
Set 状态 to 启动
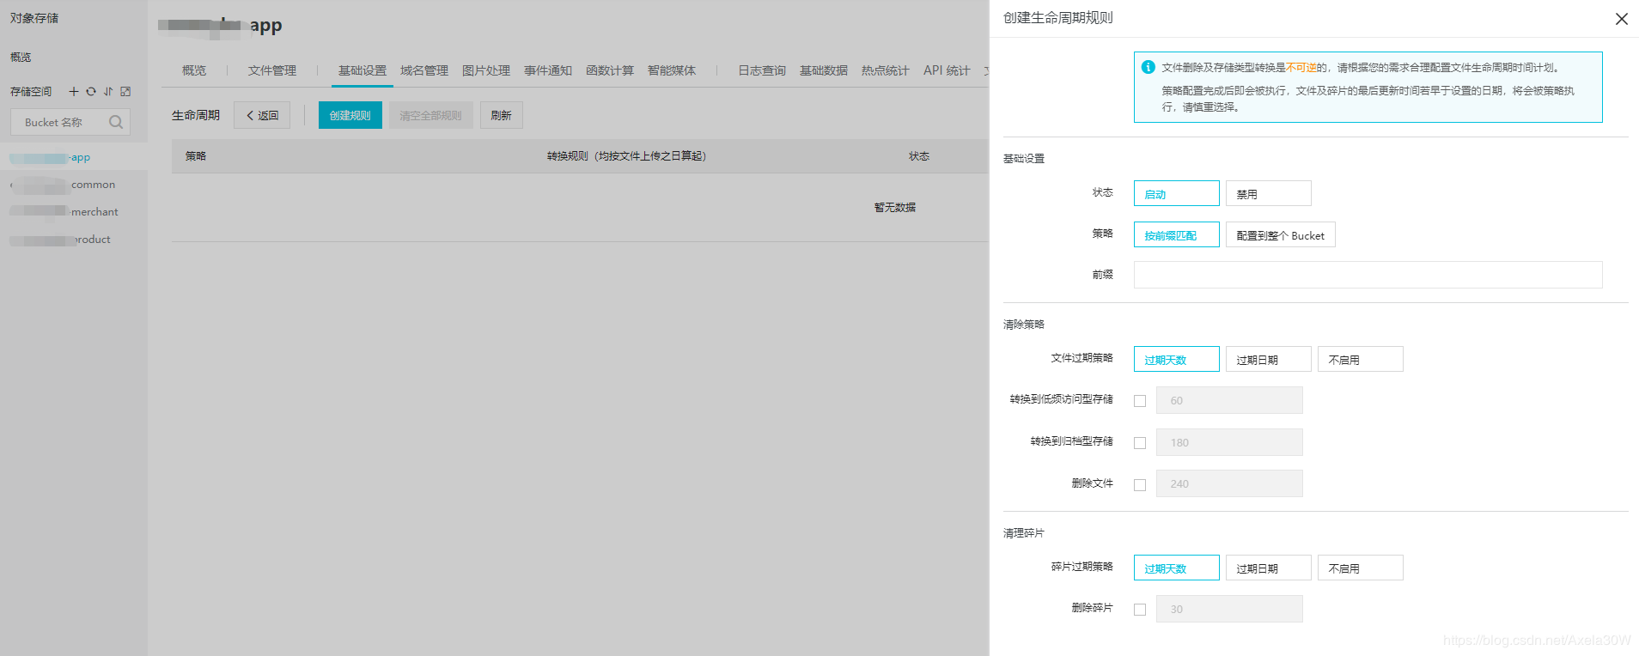point(1176,193)
